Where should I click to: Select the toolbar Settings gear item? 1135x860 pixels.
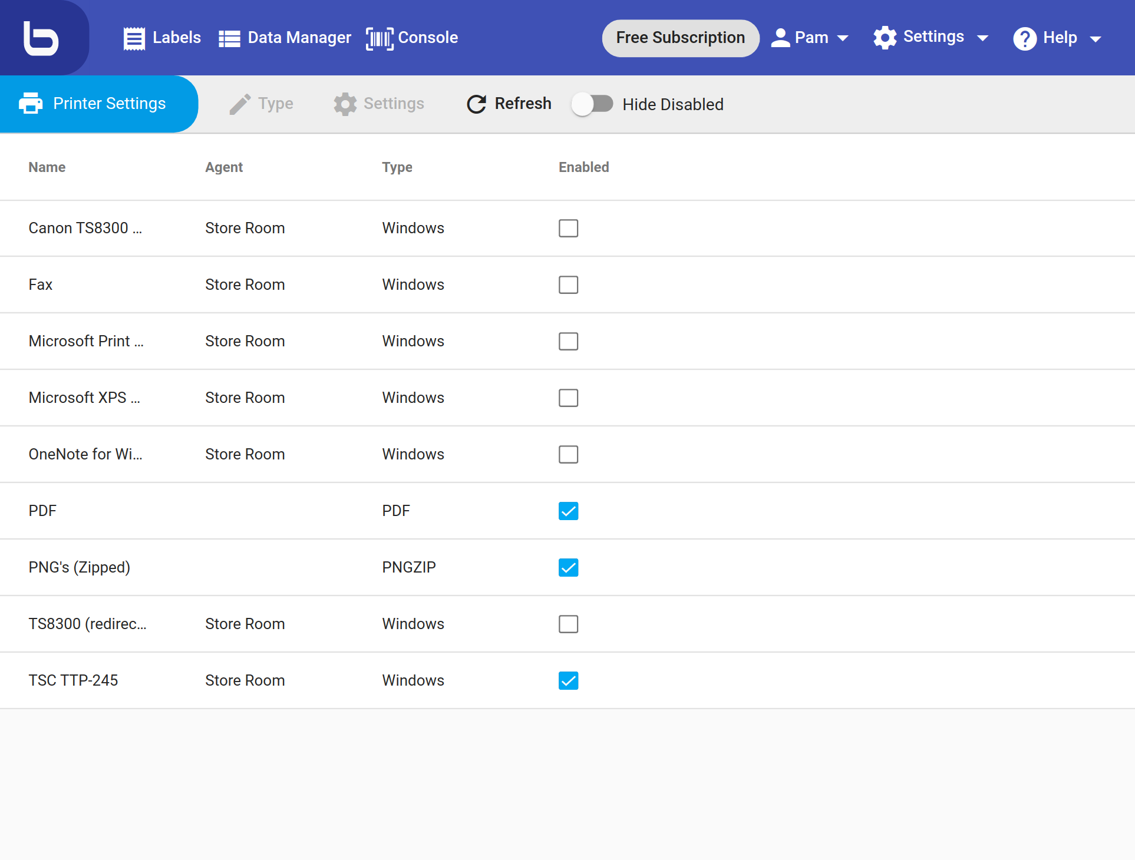tap(379, 104)
